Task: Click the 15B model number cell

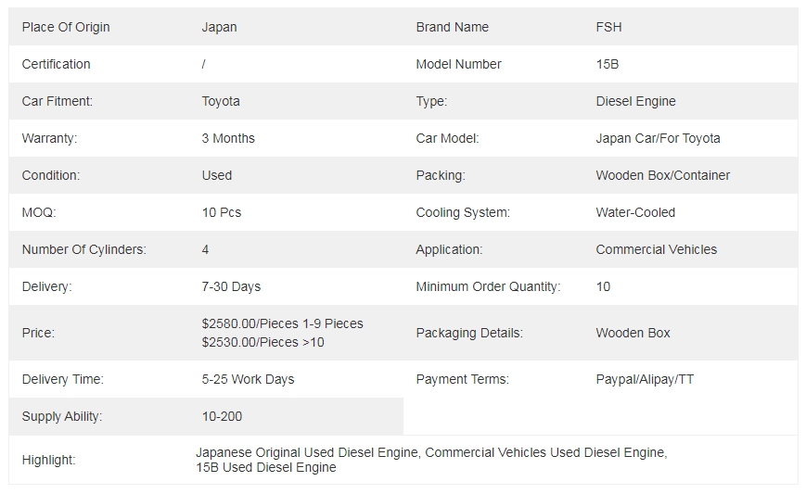Action: (608, 64)
